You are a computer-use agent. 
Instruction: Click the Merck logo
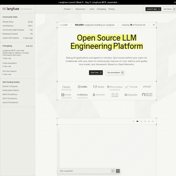[82, 95]
